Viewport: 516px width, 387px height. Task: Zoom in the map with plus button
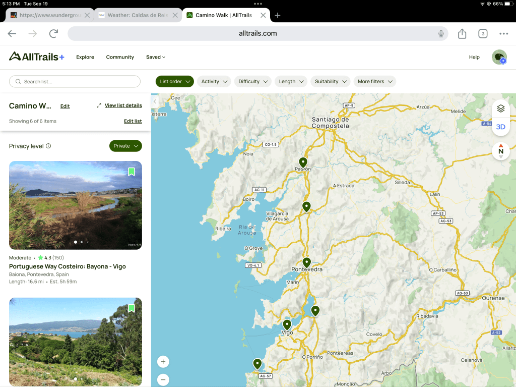pos(163,362)
